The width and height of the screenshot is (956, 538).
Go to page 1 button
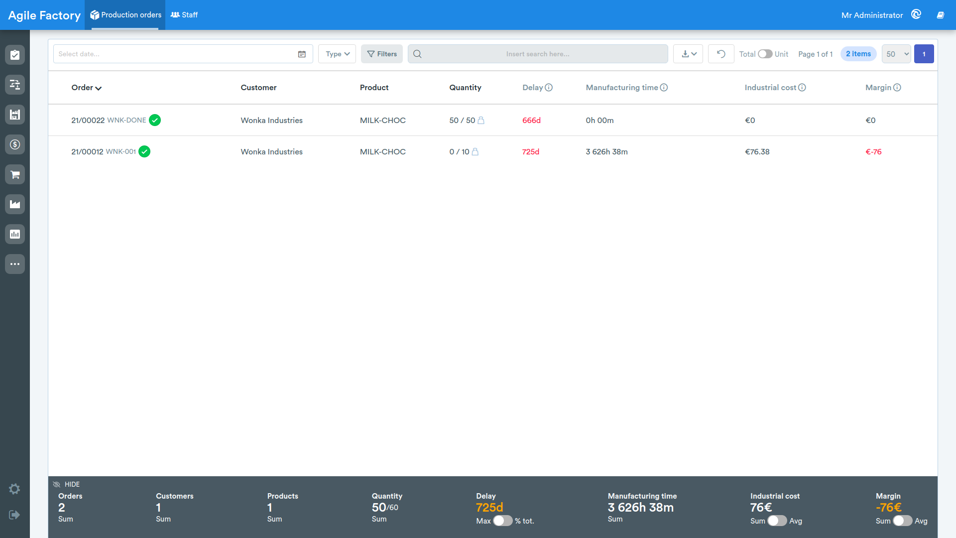click(924, 54)
